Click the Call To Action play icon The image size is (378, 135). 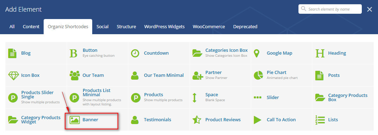point(258,120)
